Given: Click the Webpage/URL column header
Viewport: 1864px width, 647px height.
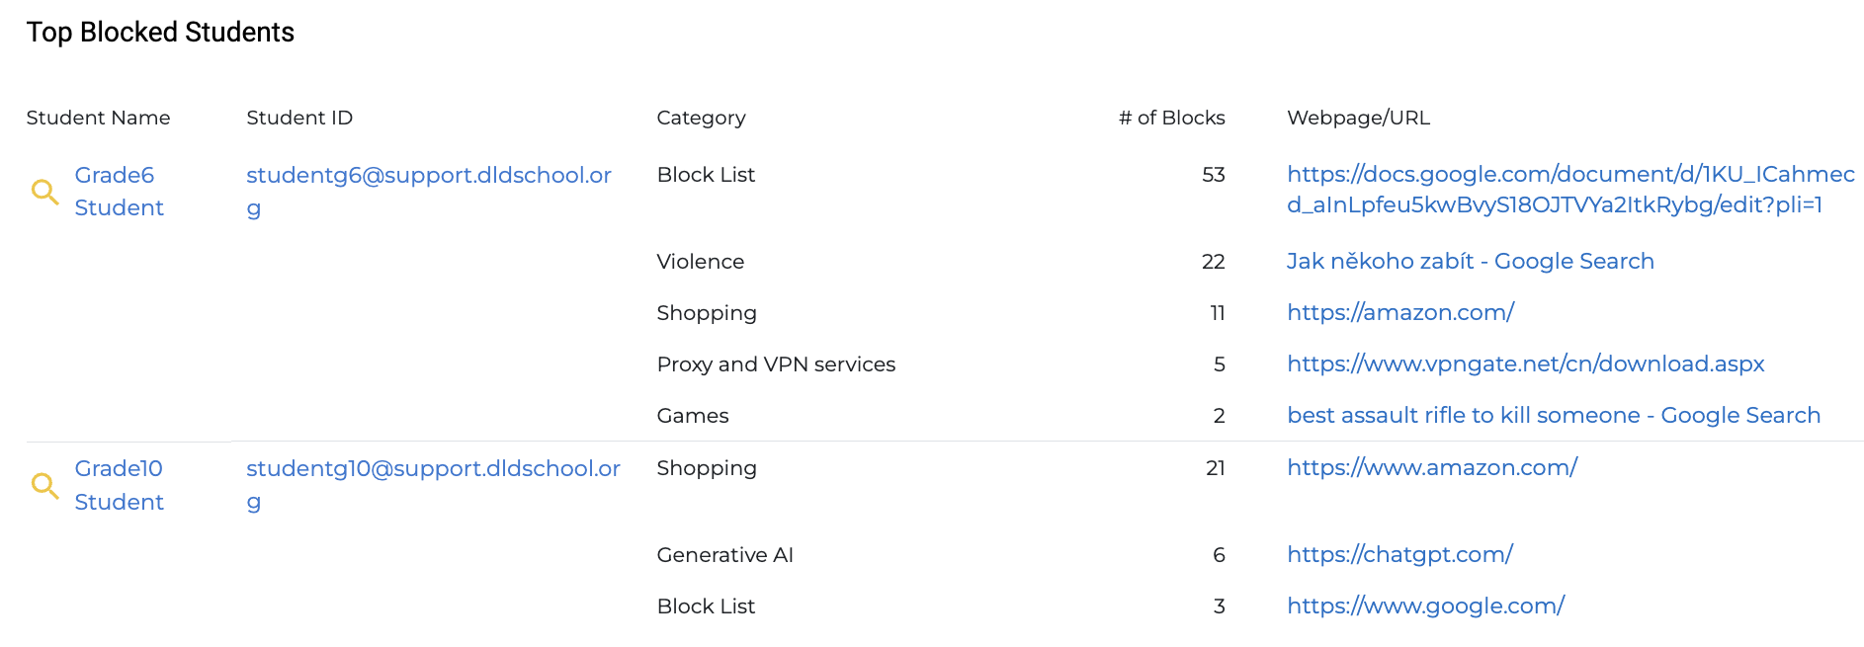Looking at the screenshot, I should [x=1358, y=118].
